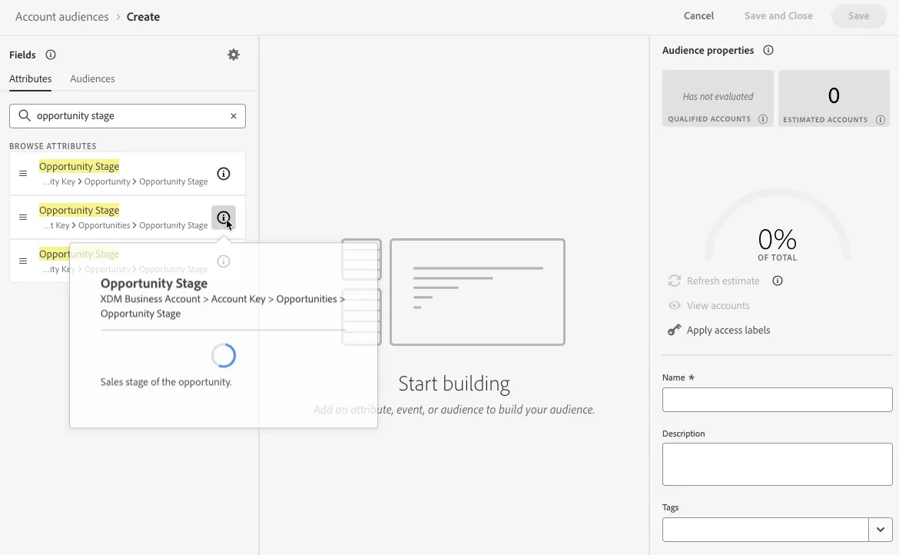Show info for first Opportunity Stage attribute
Screen dimensions: 899x555
pos(224,174)
